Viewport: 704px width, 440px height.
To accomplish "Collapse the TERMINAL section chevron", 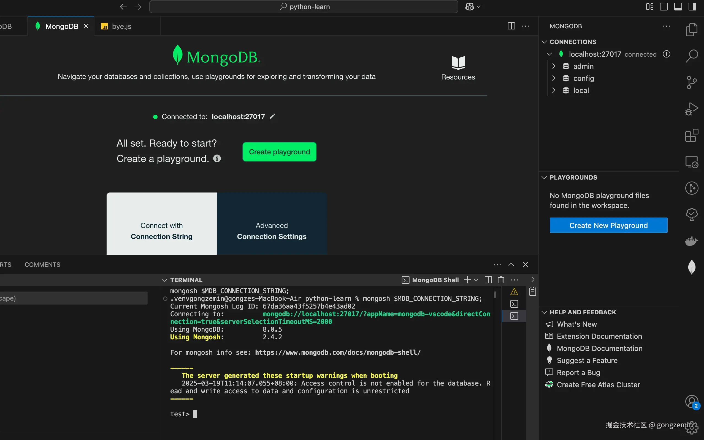I will tap(165, 280).
